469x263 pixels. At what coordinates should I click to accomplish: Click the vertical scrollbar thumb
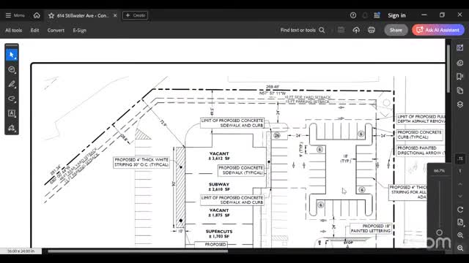(x=448, y=69)
